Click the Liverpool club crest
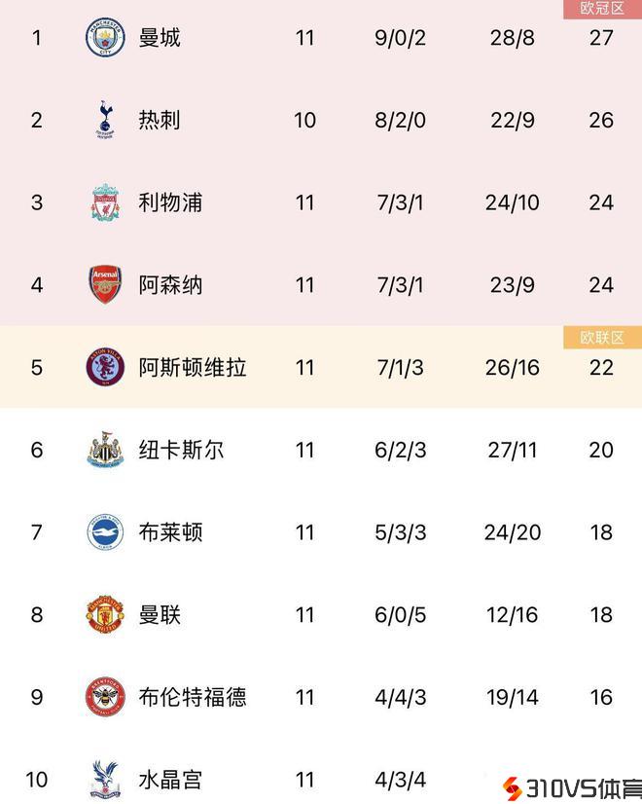The image size is (642, 804). [x=104, y=202]
